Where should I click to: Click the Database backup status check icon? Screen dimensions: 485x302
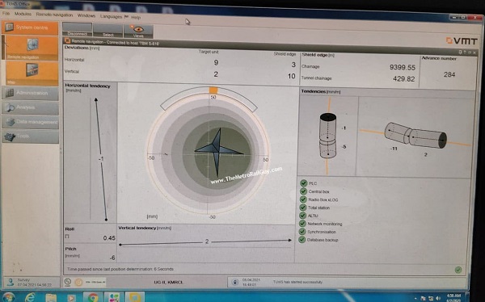302,240
